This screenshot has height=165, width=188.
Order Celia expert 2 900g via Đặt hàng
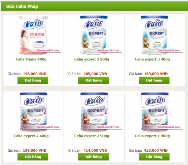pyautogui.click(x=94, y=157)
